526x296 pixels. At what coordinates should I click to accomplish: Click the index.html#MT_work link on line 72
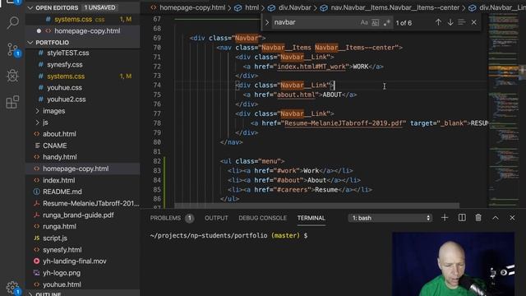coord(311,67)
